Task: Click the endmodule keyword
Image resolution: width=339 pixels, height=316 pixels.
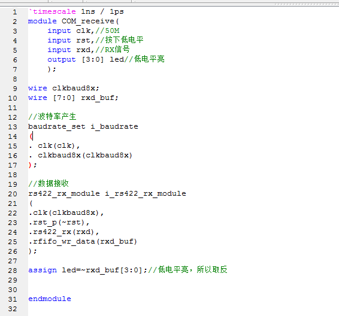Action: tap(50, 299)
